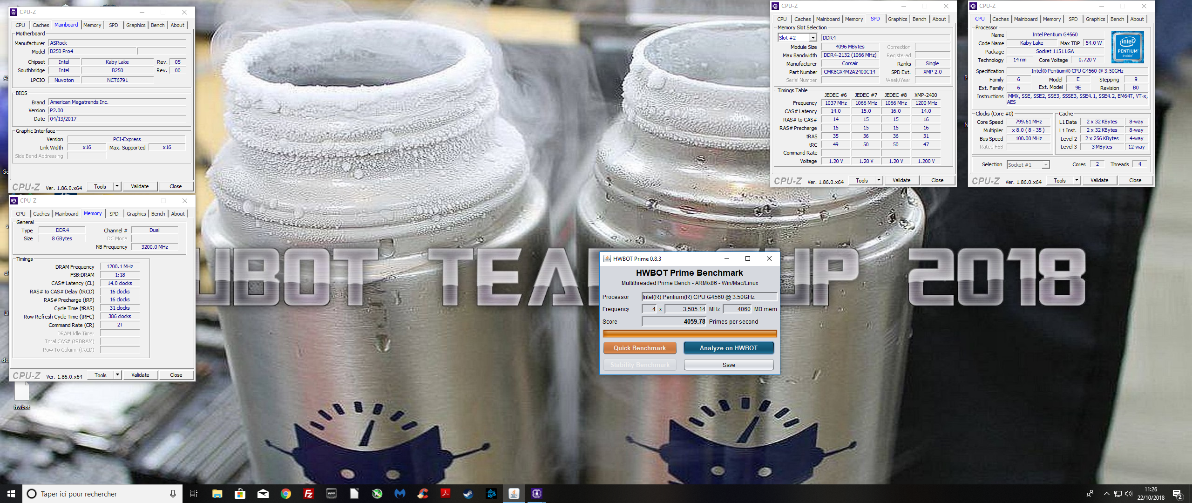Open Tools dropdown arrow in Mainboard CPU-Z window

(117, 186)
